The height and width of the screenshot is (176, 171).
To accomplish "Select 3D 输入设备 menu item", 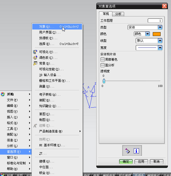I will (57, 75).
